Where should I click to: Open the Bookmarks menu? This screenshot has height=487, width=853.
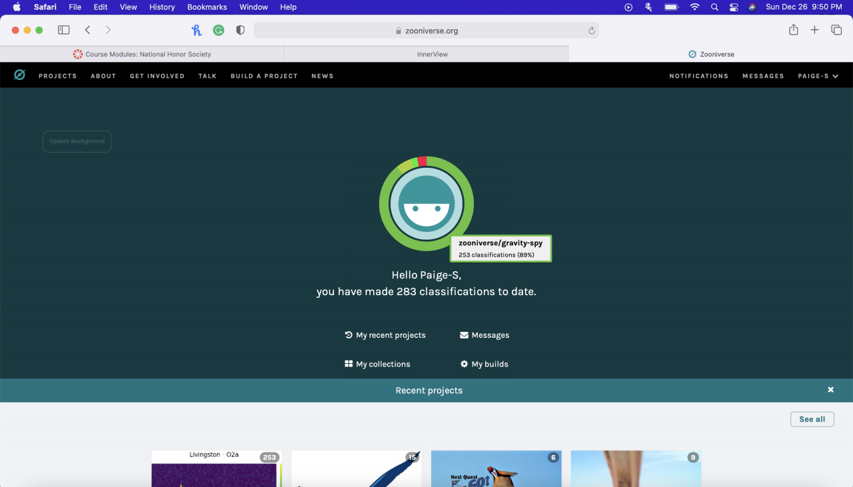207,7
